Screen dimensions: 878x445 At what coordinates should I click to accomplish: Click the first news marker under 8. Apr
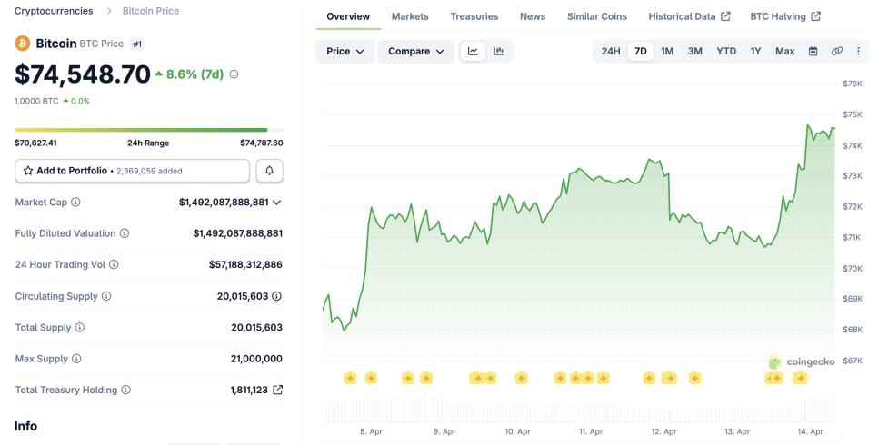pyautogui.click(x=350, y=378)
